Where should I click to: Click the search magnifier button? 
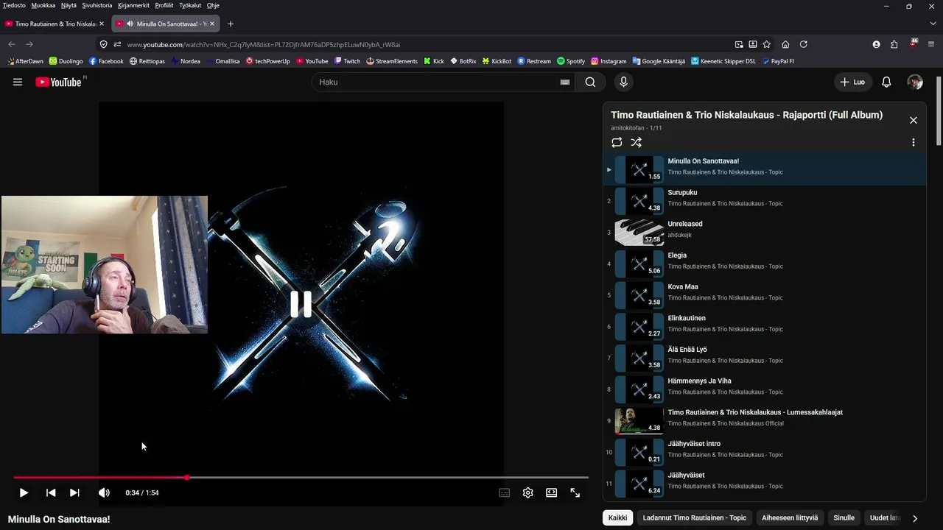point(590,82)
